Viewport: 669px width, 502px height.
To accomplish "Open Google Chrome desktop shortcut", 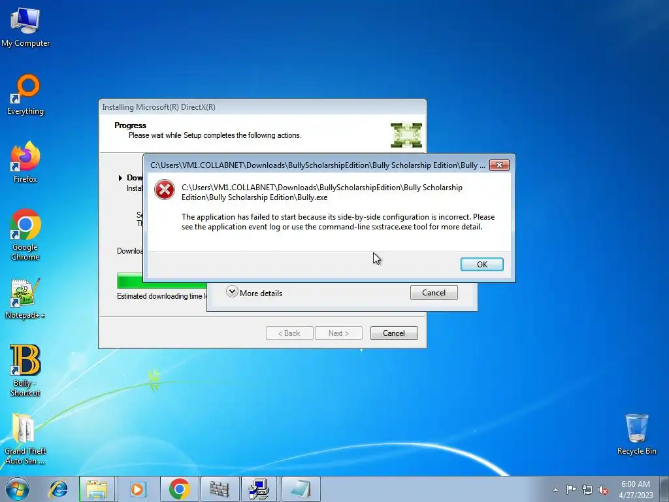I will [x=25, y=235].
